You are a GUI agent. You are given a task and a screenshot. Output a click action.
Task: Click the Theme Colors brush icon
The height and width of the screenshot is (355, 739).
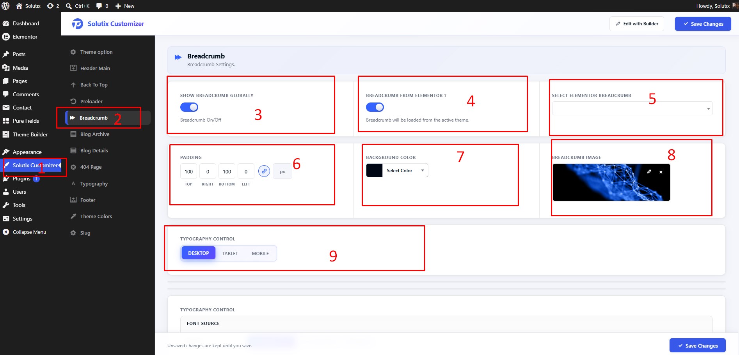[73, 216]
